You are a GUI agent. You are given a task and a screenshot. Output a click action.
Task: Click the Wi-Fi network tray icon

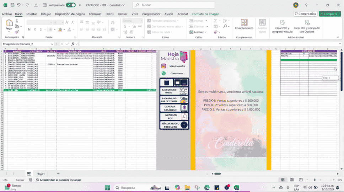tap(305, 188)
